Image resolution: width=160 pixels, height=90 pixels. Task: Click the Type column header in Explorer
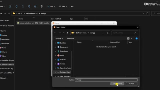(71, 19)
